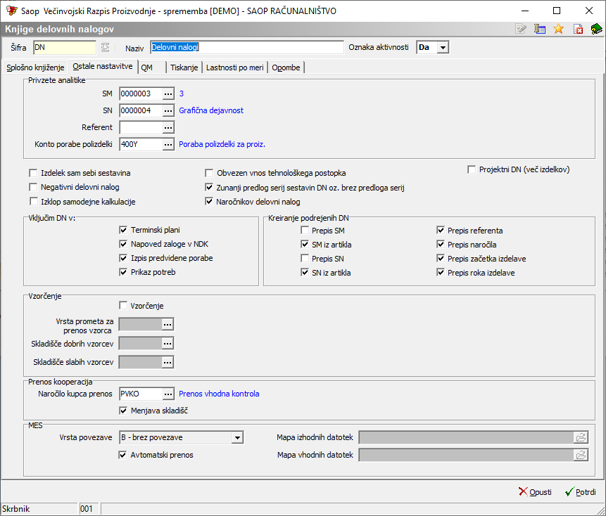Click the icon next to the Šifra field
606x516 pixels.
tap(105, 48)
